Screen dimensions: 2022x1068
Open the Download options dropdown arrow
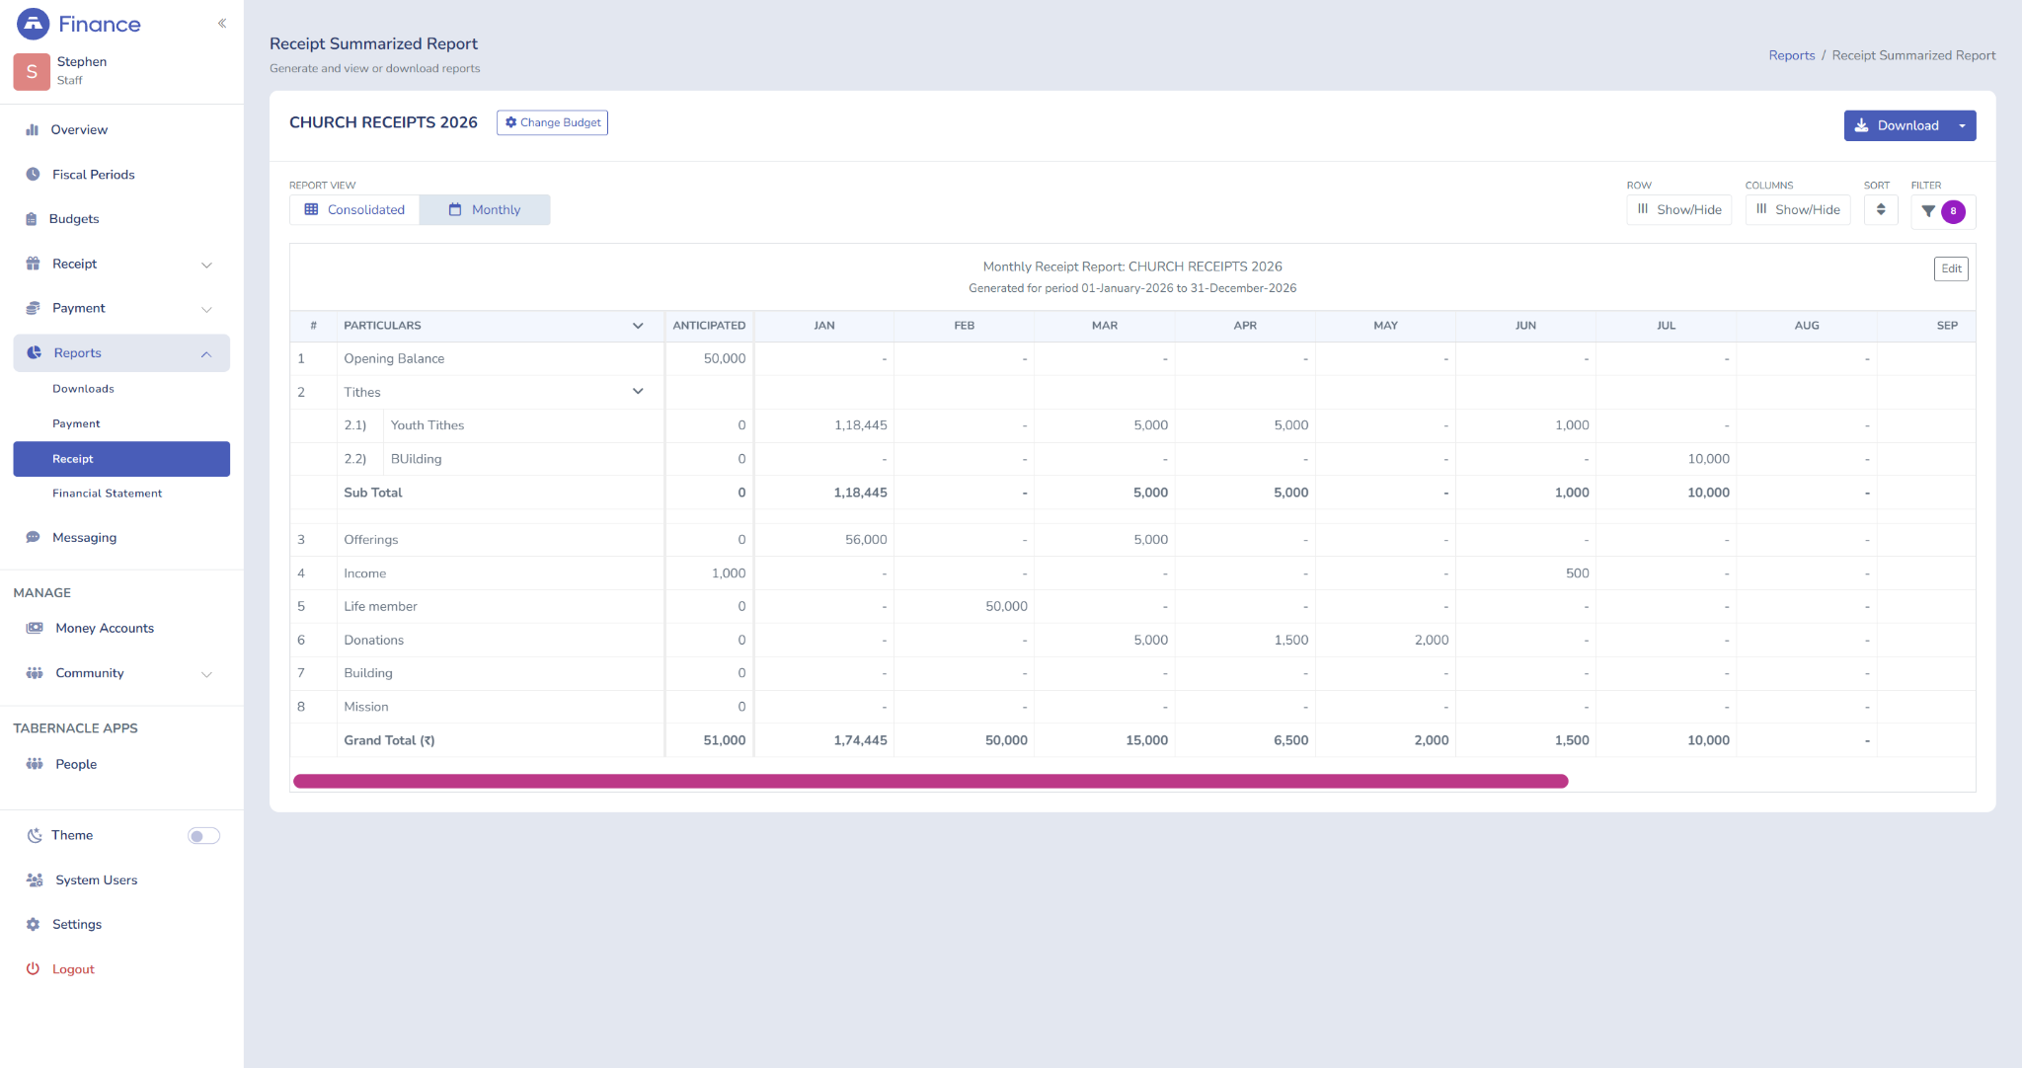(1963, 125)
